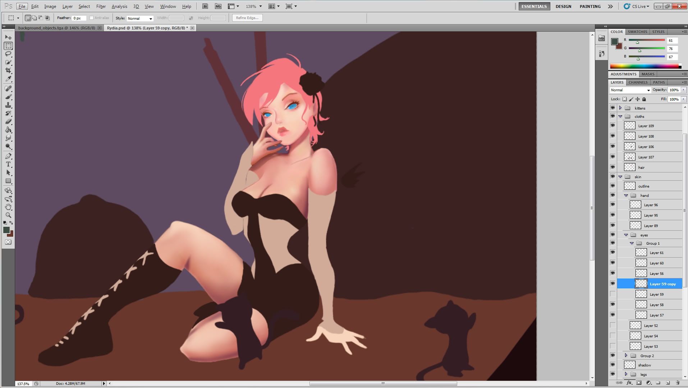This screenshot has height=388, width=688.
Task: Show hidden Layer 54
Action: tap(613, 336)
